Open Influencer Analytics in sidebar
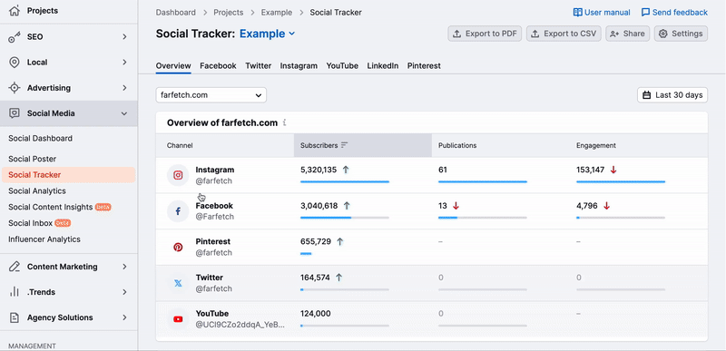The height and width of the screenshot is (351, 726). [x=44, y=239]
